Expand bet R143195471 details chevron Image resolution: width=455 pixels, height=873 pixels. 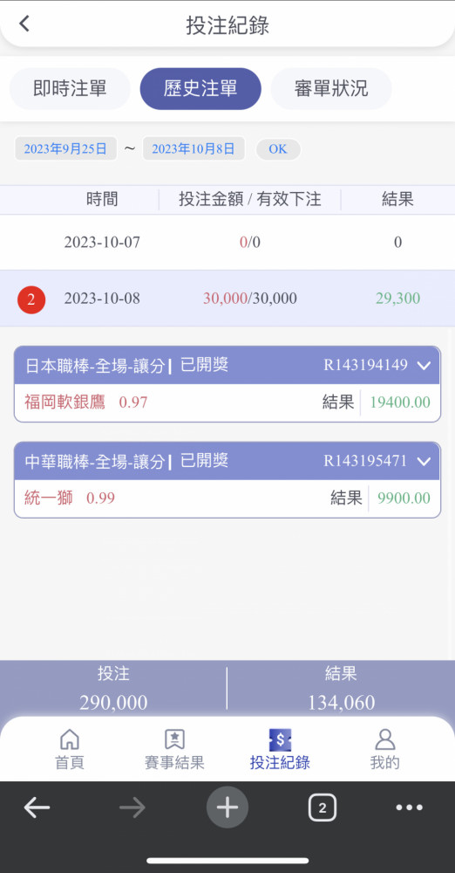tap(424, 462)
